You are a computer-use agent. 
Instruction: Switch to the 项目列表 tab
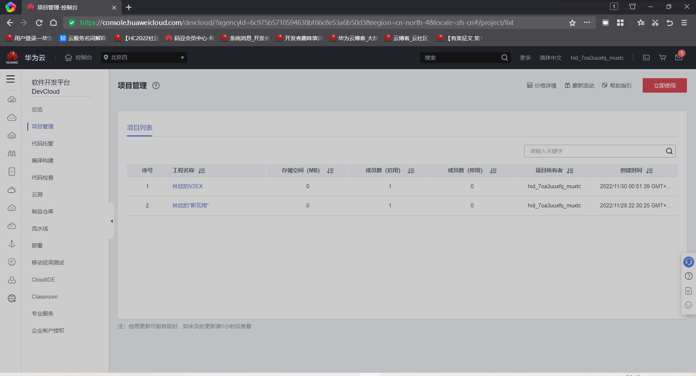(140, 128)
